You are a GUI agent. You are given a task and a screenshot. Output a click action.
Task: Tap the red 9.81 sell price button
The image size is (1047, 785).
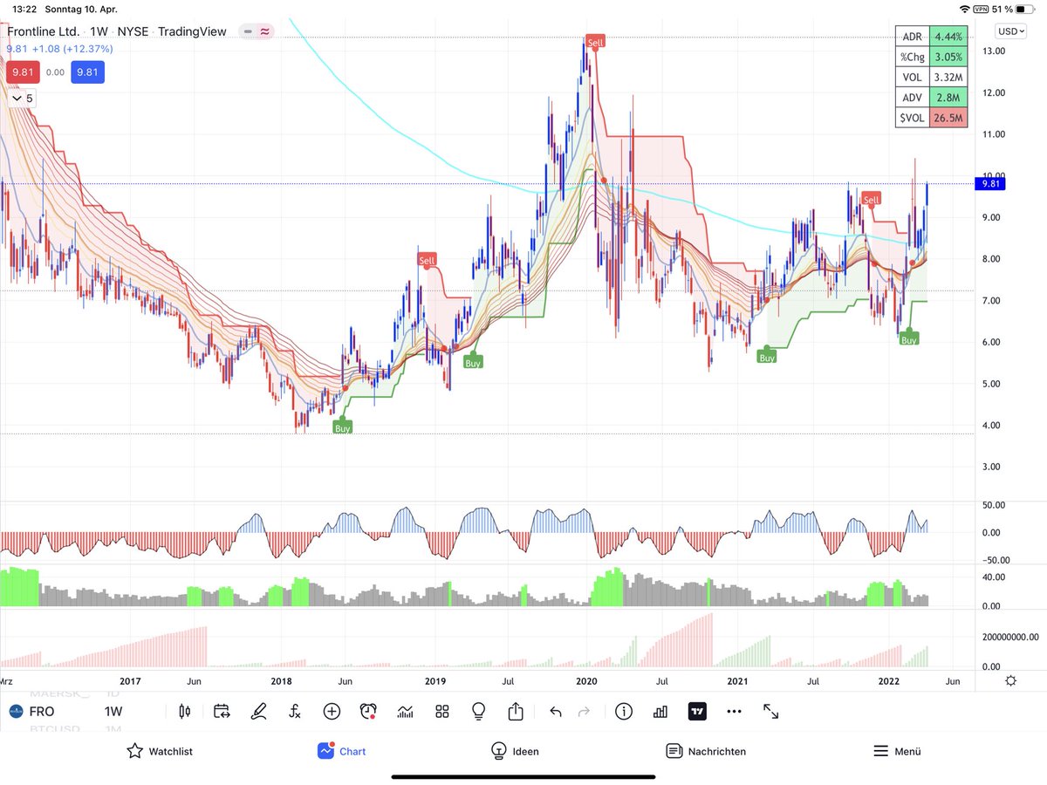point(21,72)
